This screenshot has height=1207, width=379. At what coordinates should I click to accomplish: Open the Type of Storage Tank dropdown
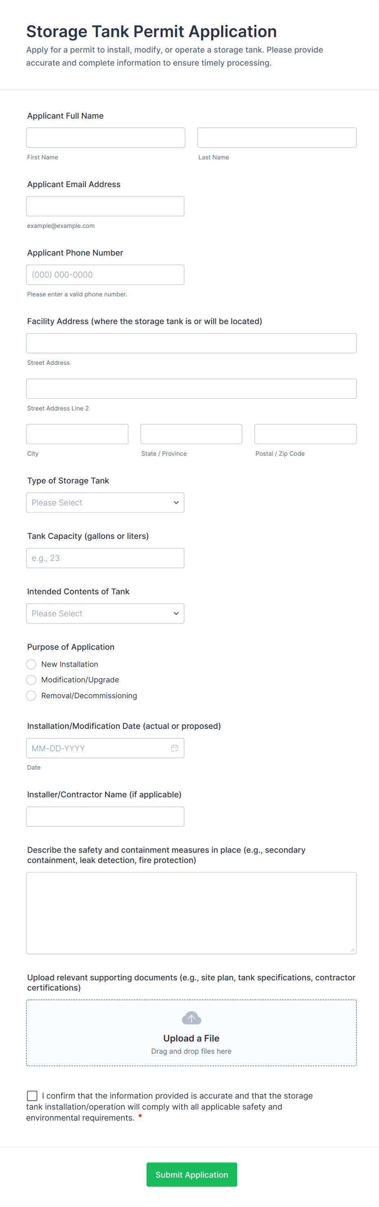[x=105, y=502]
